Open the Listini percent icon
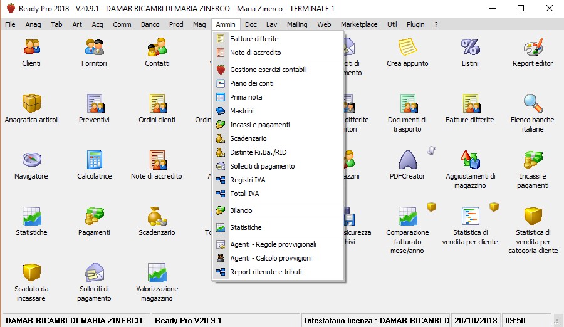 (x=470, y=47)
